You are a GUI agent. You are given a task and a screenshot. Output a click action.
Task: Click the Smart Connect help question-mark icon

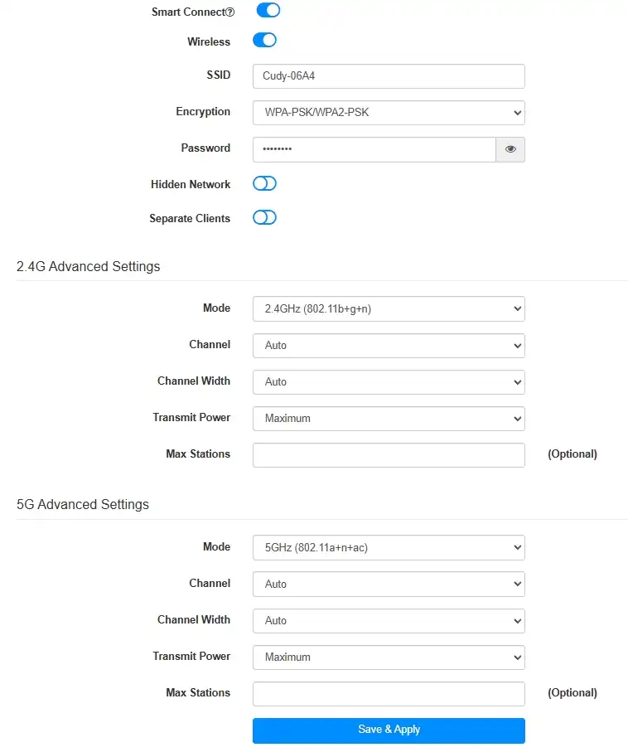tap(230, 12)
